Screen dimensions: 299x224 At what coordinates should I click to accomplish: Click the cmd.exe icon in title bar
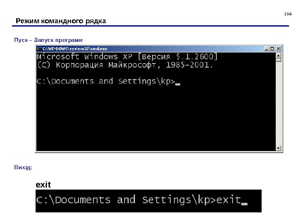click(x=39, y=49)
